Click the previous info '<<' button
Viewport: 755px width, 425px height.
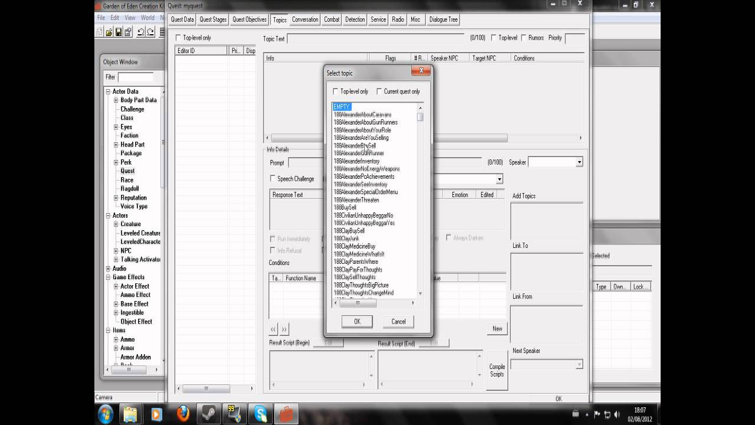point(273,329)
